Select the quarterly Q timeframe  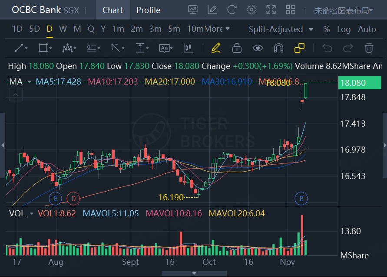91,29
